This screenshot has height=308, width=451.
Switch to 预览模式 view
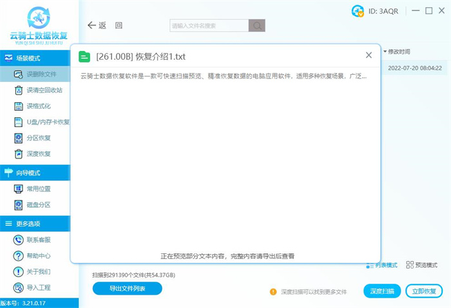[422, 265]
